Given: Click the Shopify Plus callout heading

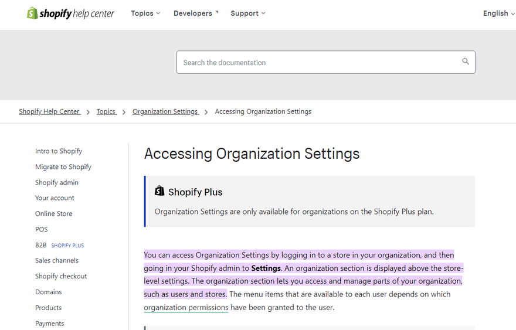Looking at the screenshot, I should (195, 192).
